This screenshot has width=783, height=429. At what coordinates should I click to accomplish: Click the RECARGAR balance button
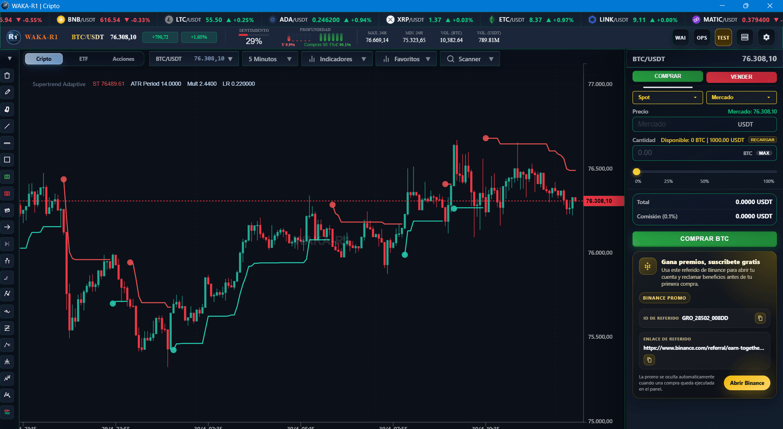762,140
